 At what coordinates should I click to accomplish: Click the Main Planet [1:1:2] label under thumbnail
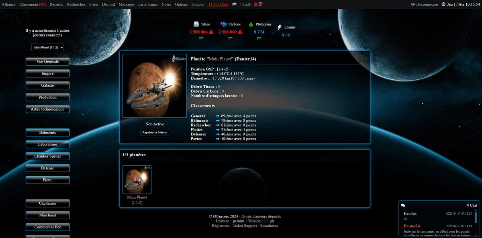tap(137, 200)
